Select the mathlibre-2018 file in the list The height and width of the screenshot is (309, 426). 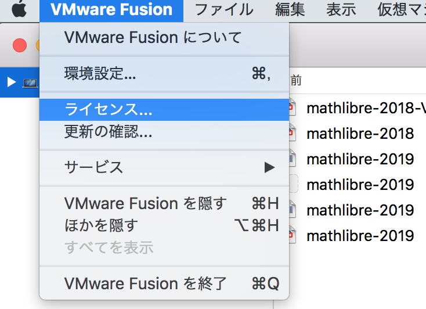click(360, 134)
